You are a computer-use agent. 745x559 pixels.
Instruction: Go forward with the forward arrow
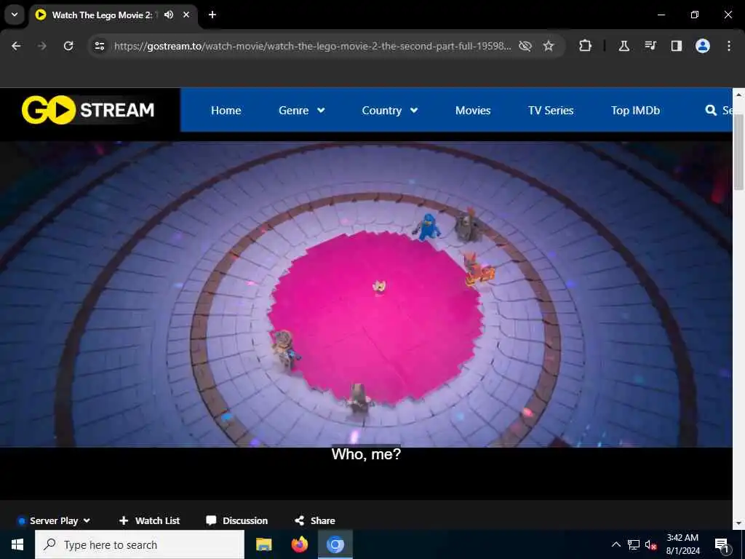click(x=42, y=46)
